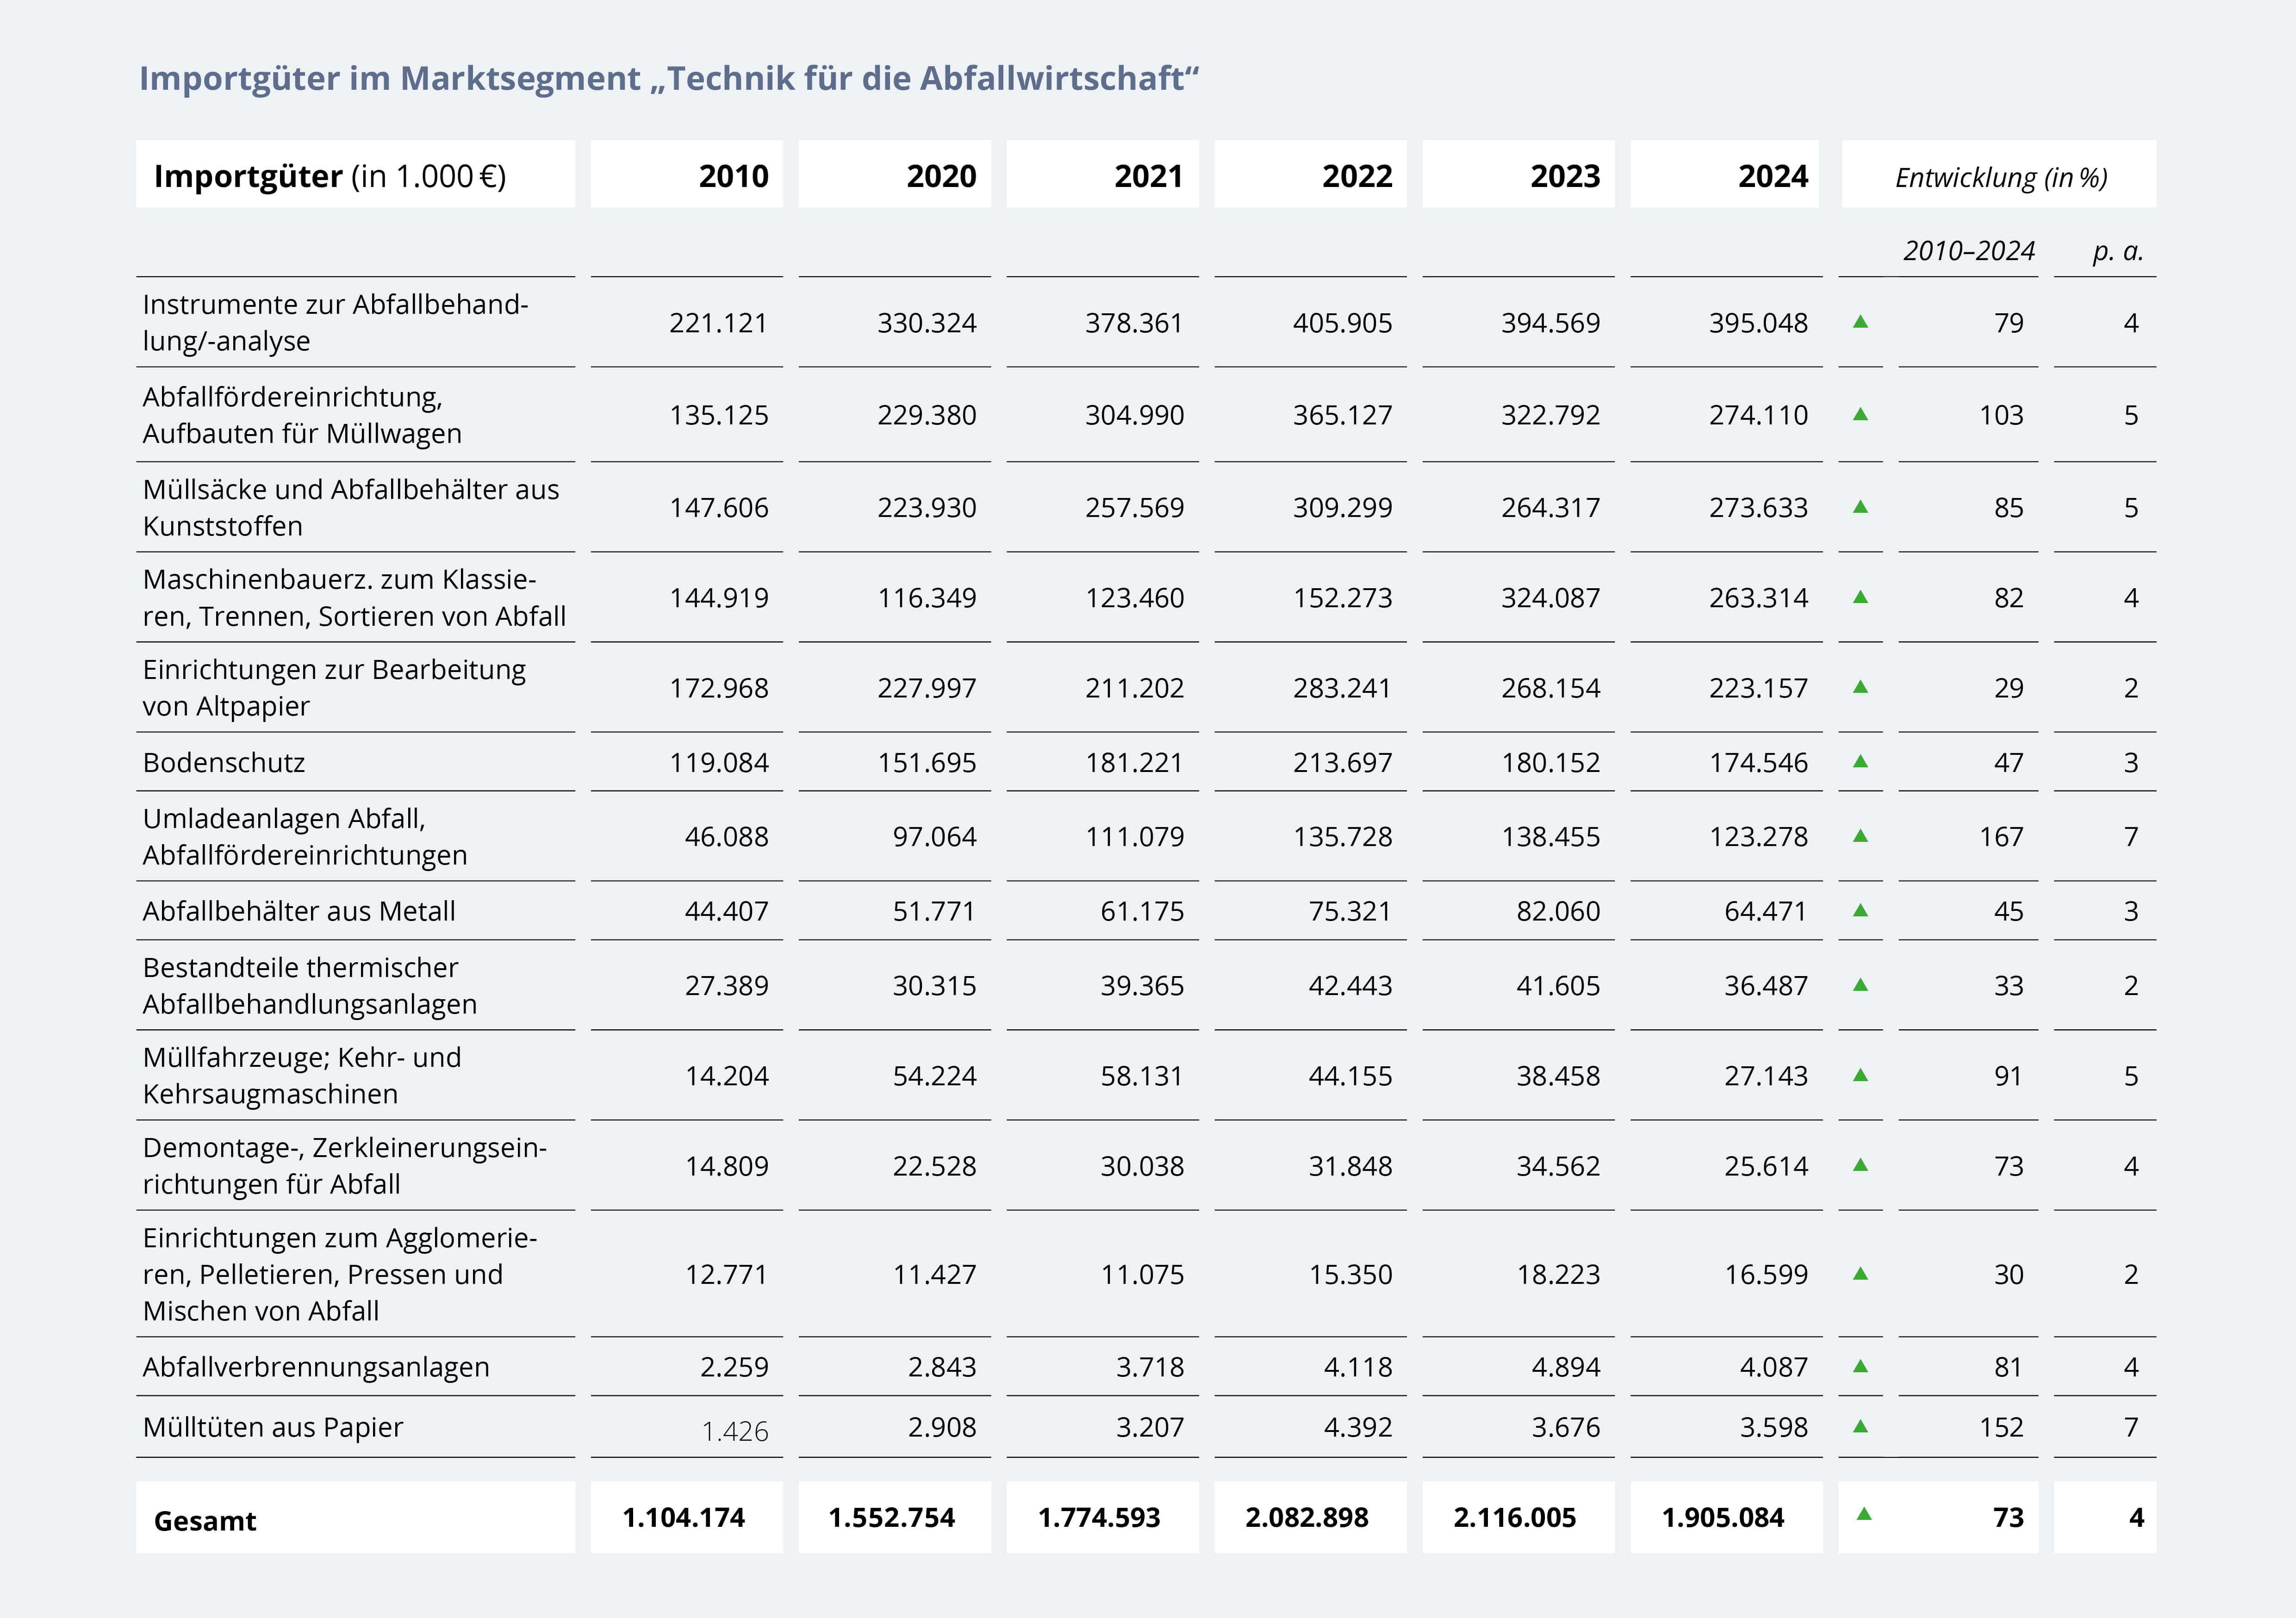Click green arrow in Abfallbehälter aus Metall row
The image size is (2296, 1618).
[x=1860, y=911]
